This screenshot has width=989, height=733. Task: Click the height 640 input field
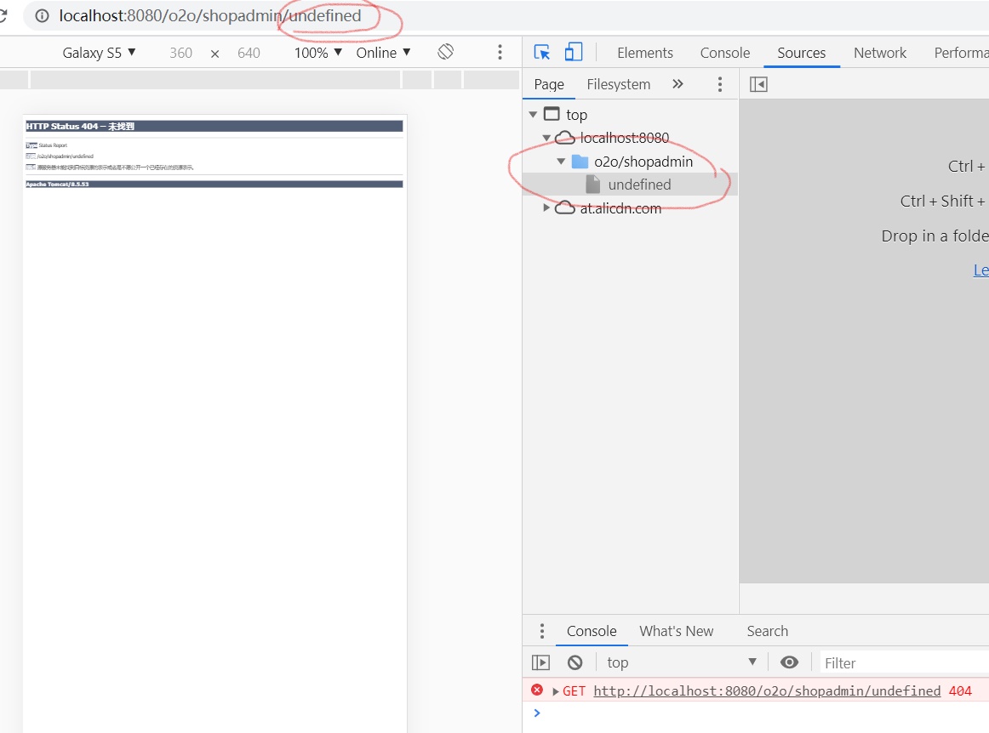click(249, 53)
